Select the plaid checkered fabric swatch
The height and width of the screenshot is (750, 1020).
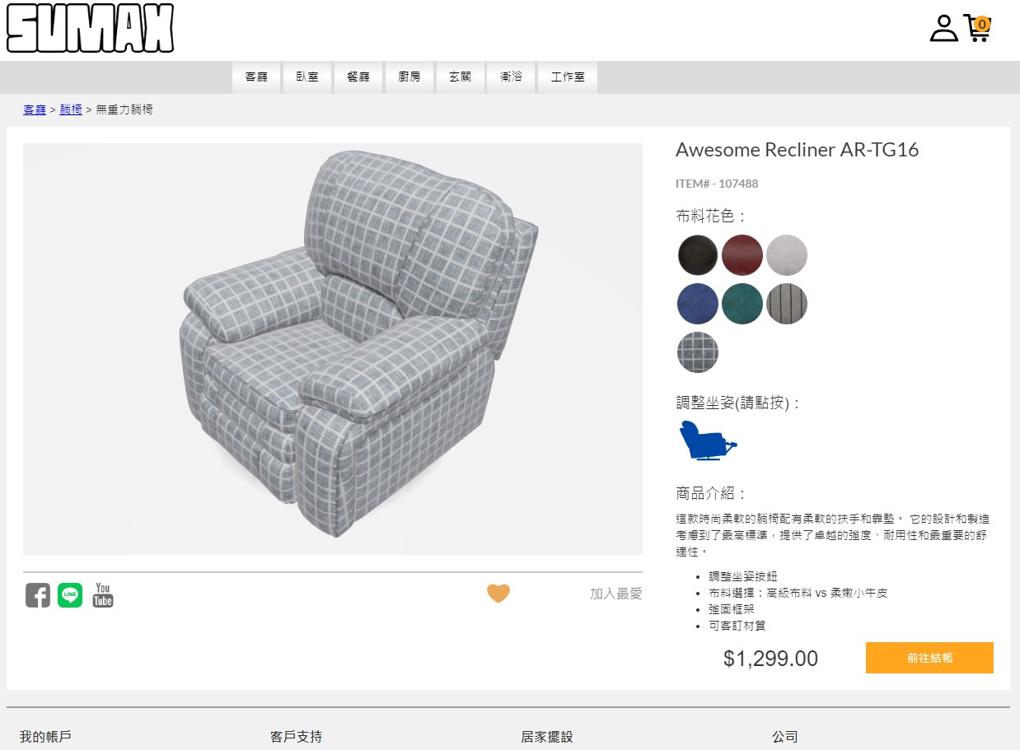coord(698,352)
